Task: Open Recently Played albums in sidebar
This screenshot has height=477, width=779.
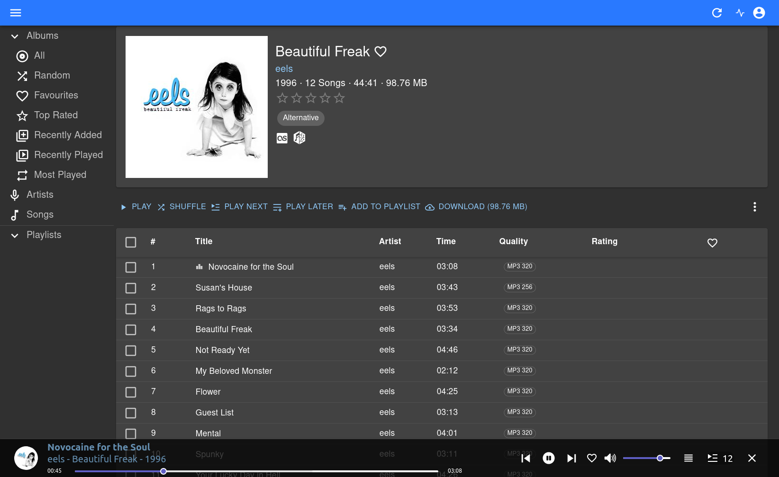Action: click(x=57, y=155)
